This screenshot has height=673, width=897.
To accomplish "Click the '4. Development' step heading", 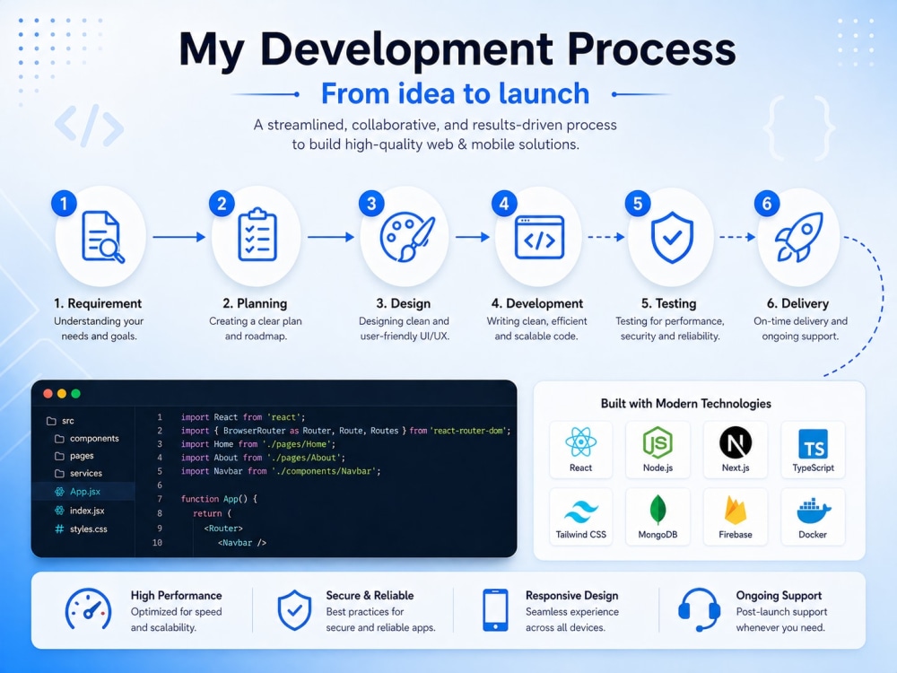I will (537, 303).
